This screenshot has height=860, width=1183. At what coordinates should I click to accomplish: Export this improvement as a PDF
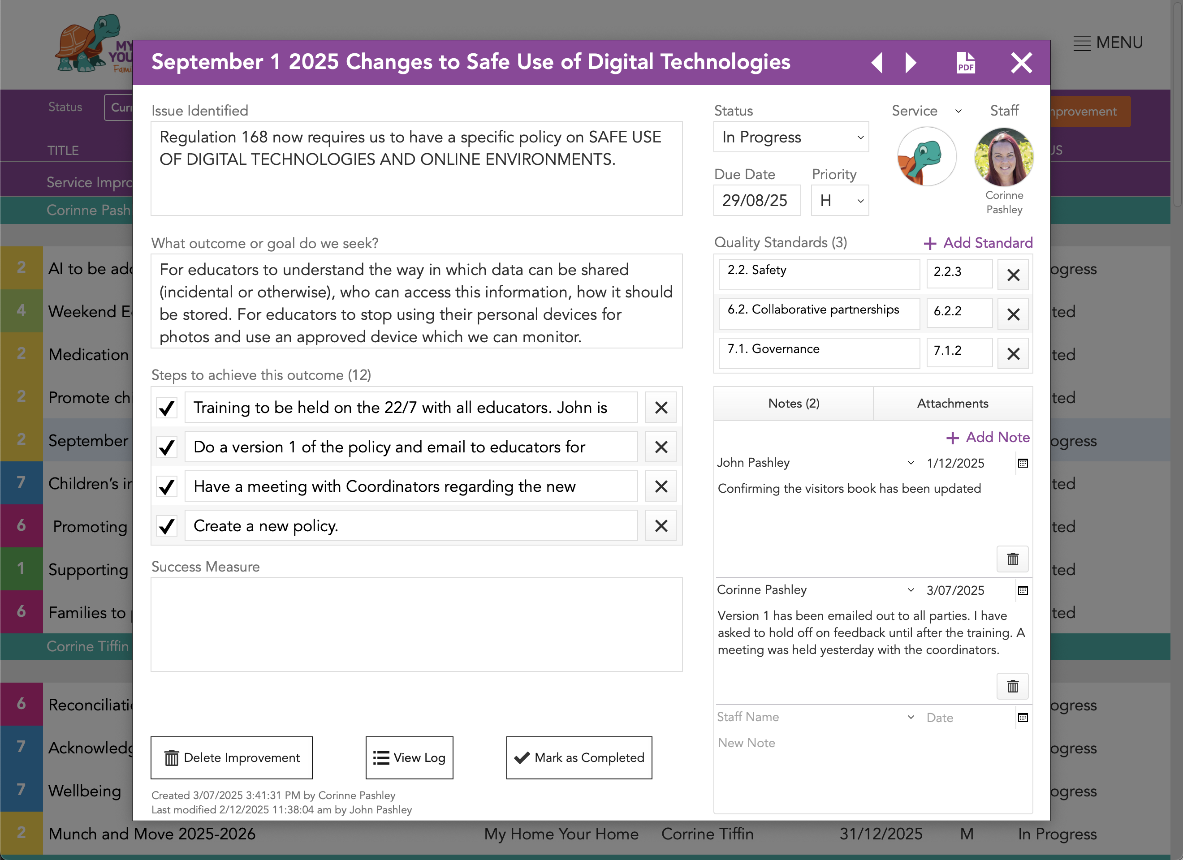pos(966,62)
